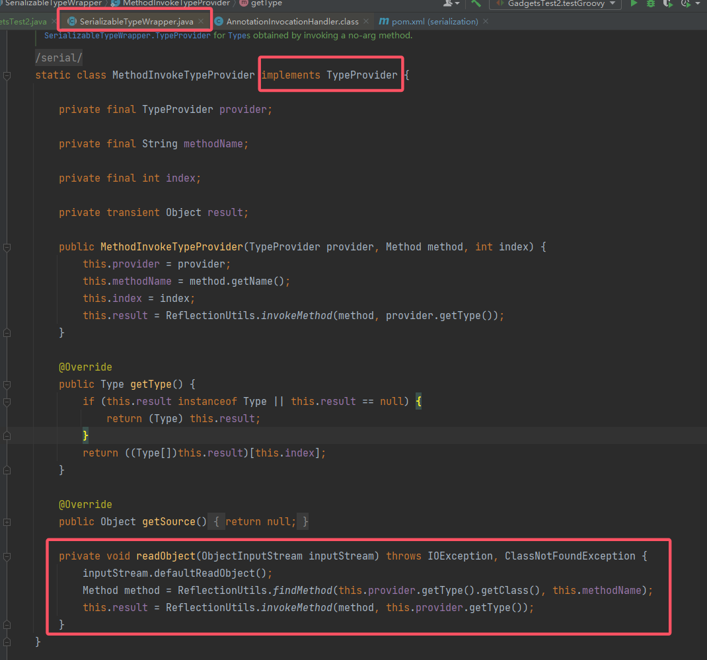Click the fold end marker of getType method
The height and width of the screenshot is (660, 707).
[7, 470]
